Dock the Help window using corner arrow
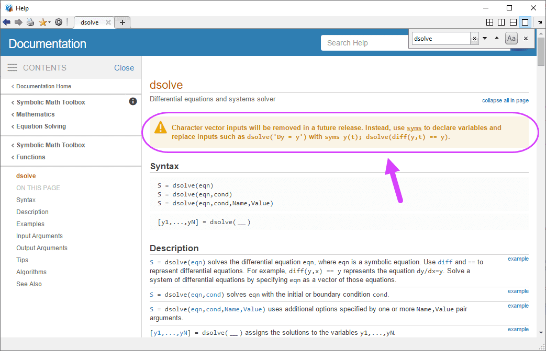 pyautogui.click(x=540, y=22)
